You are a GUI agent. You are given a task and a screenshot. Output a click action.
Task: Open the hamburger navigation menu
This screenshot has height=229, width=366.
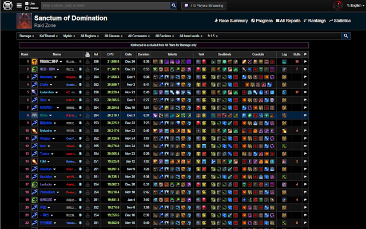click(19, 5)
